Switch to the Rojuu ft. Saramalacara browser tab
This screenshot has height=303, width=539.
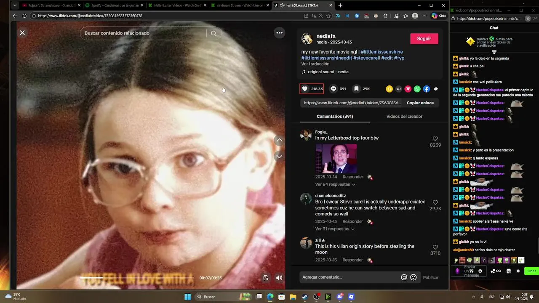[51, 5]
